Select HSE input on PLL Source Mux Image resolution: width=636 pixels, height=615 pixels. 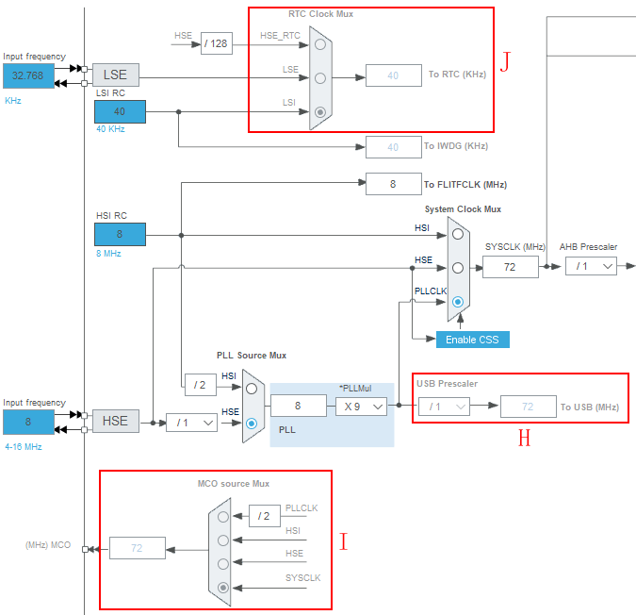point(250,424)
